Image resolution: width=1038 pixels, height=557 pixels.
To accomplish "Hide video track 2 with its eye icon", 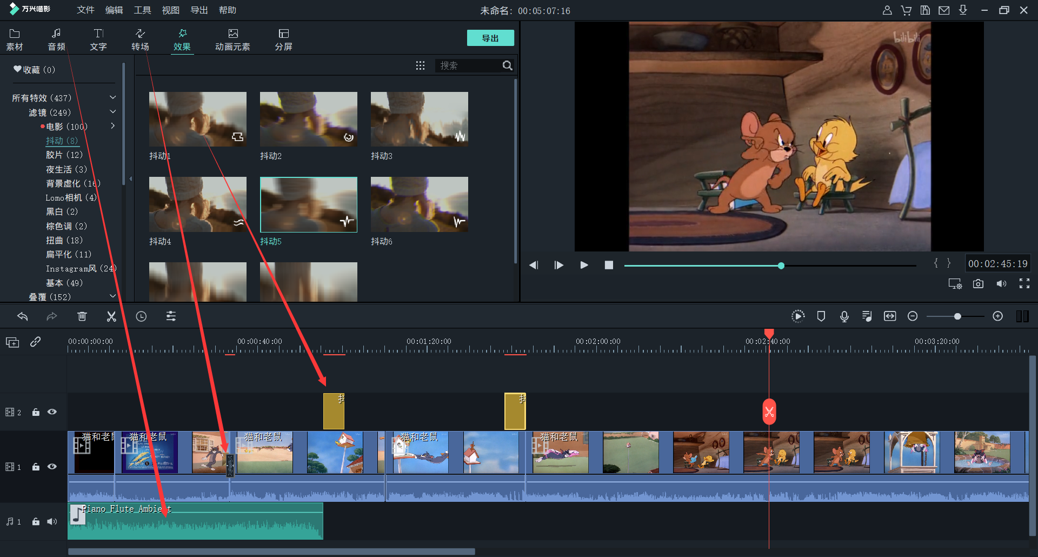I will [x=52, y=412].
